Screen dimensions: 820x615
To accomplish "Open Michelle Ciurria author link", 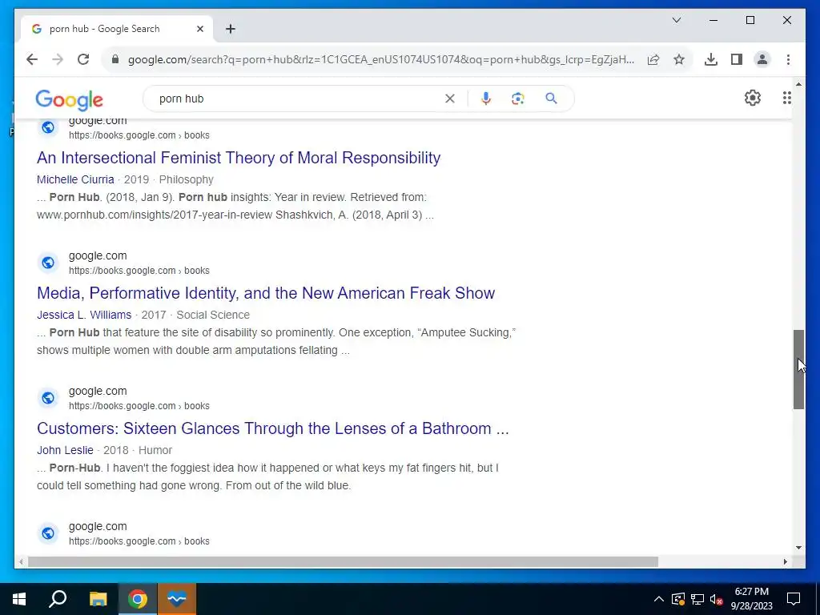I will 75,179.
